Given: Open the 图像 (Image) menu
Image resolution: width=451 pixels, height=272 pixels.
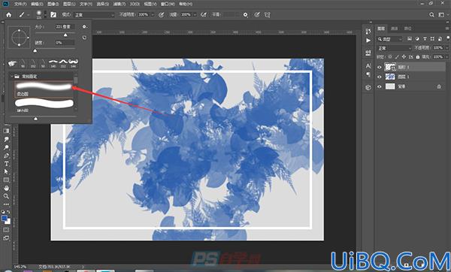Looking at the screenshot, I should click(53, 4).
